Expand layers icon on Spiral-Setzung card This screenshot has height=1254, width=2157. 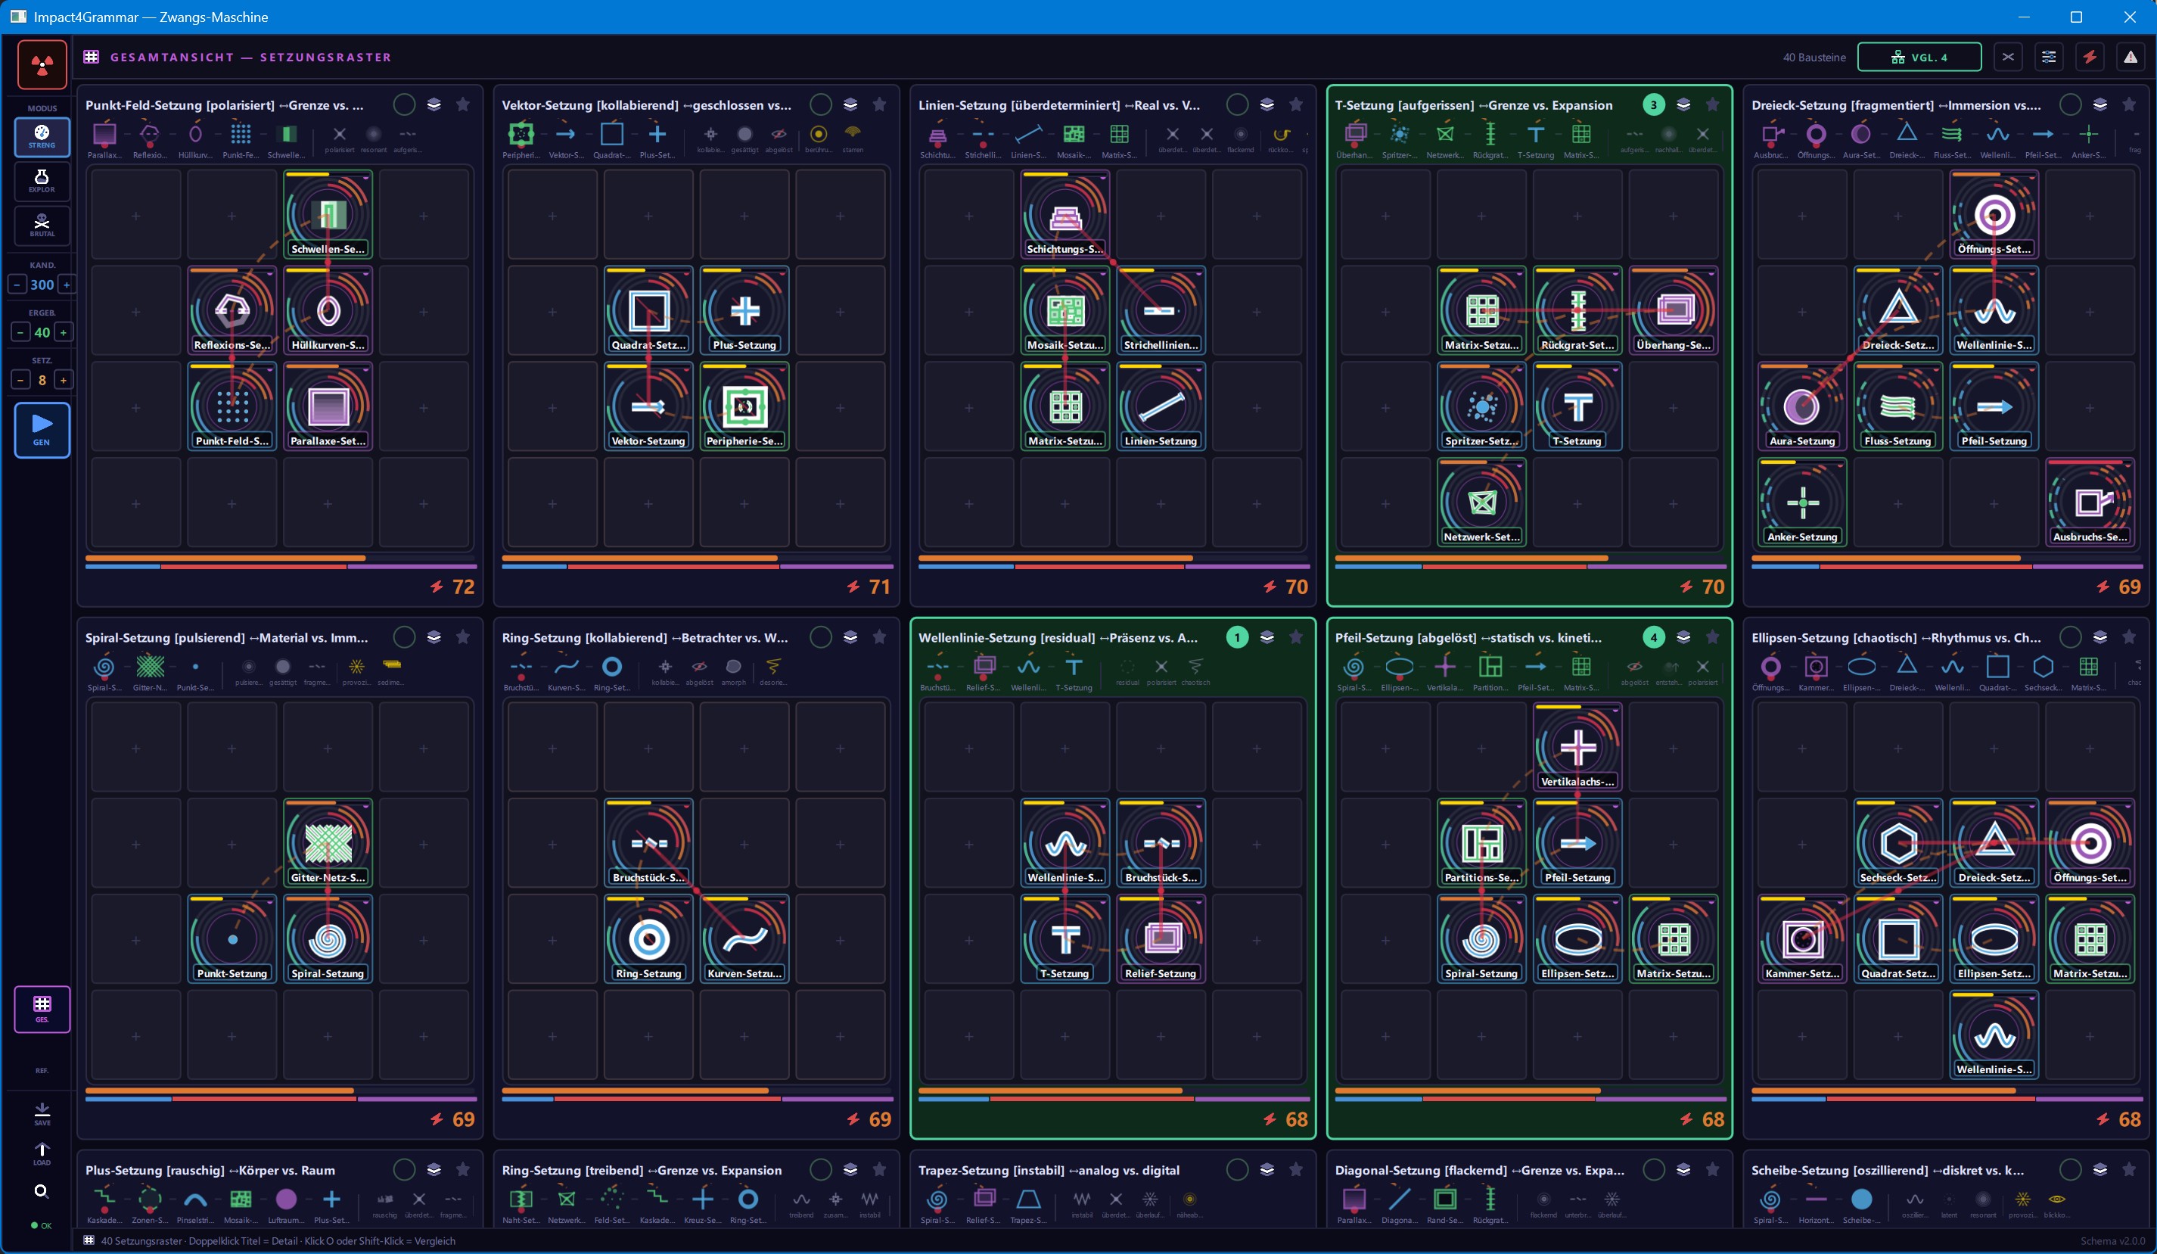[x=434, y=637]
